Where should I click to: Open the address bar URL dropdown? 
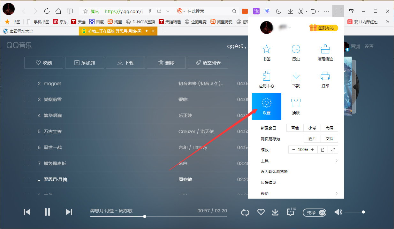tap(168, 11)
